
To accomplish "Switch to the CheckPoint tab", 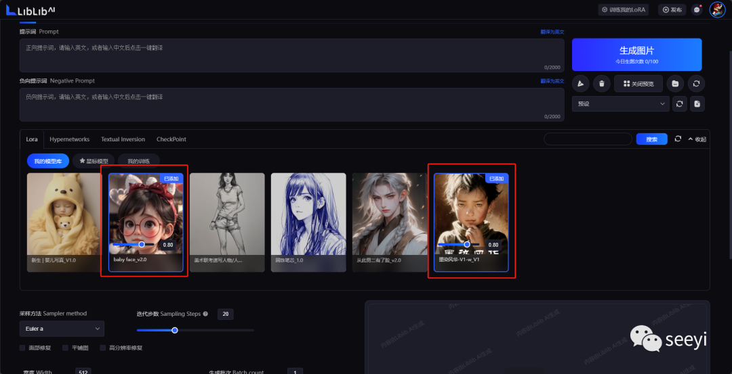I will (171, 139).
